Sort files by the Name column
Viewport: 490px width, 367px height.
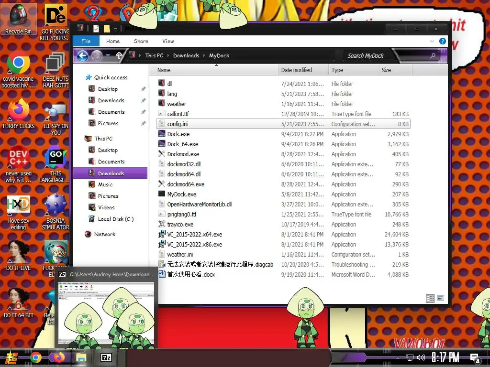pyautogui.click(x=214, y=70)
